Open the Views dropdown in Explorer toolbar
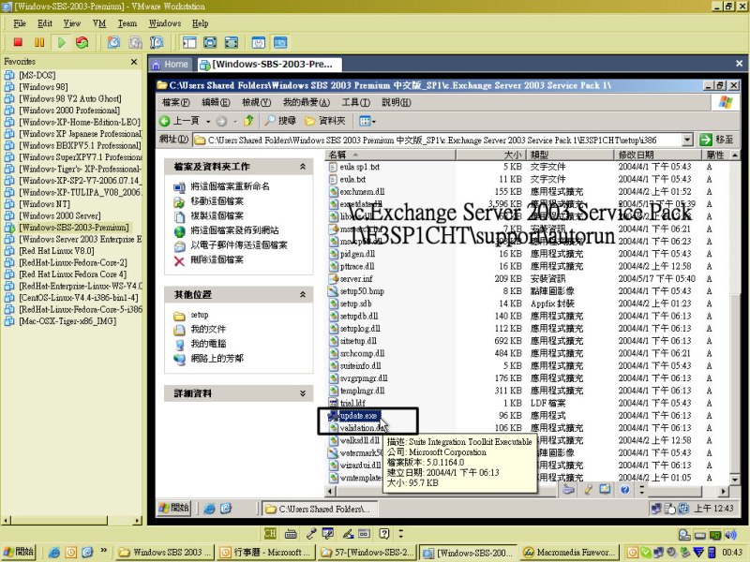750x562 pixels. coord(367,121)
